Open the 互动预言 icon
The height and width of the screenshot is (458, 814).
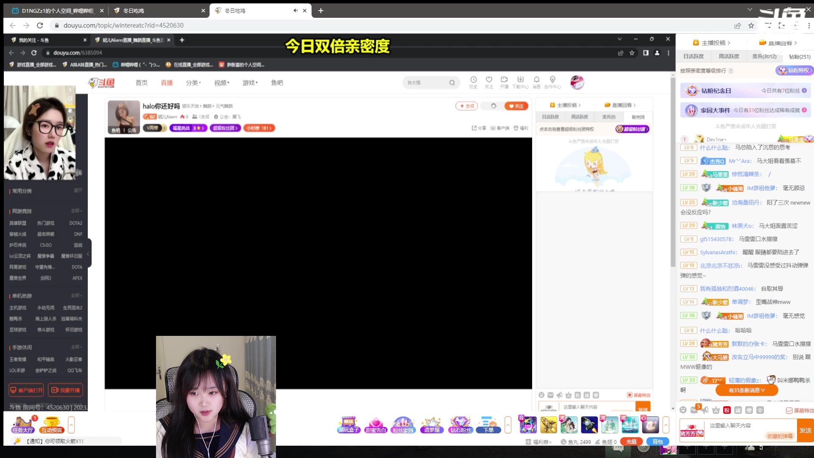click(x=52, y=425)
